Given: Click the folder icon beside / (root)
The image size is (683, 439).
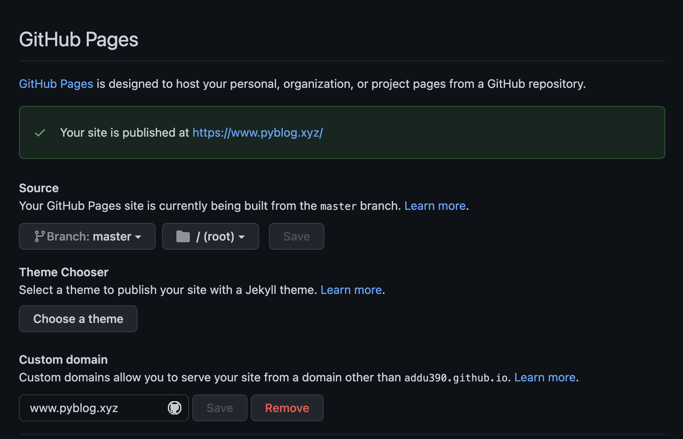Looking at the screenshot, I should [x=183, y=236].
